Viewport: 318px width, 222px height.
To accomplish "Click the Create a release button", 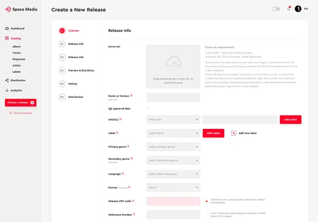I will click(21, 103).
